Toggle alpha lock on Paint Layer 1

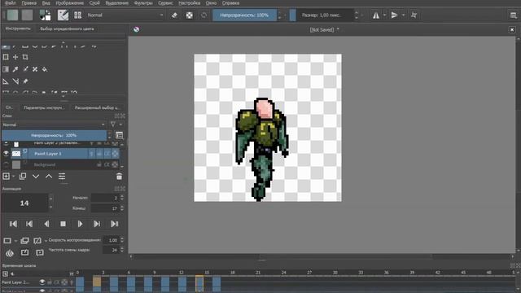coord(115,154)
